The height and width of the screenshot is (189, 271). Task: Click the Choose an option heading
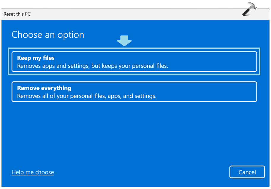tap(48, 35)
